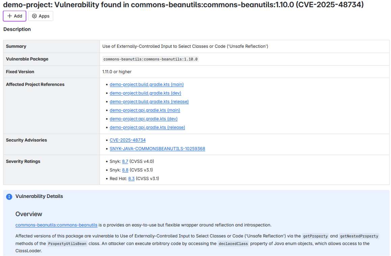Viewport: 391px width, 256px height.
Task: Open demo-project:build.gradle.kts (main) link
Action: pyautogui.click(x=147, y=84)
